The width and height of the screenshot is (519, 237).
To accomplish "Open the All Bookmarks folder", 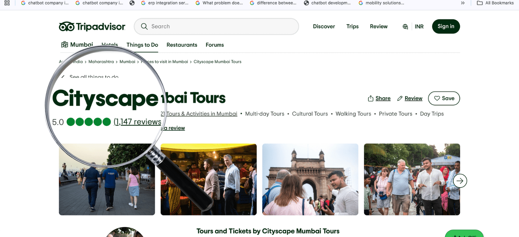I will (x=495, y=3).
